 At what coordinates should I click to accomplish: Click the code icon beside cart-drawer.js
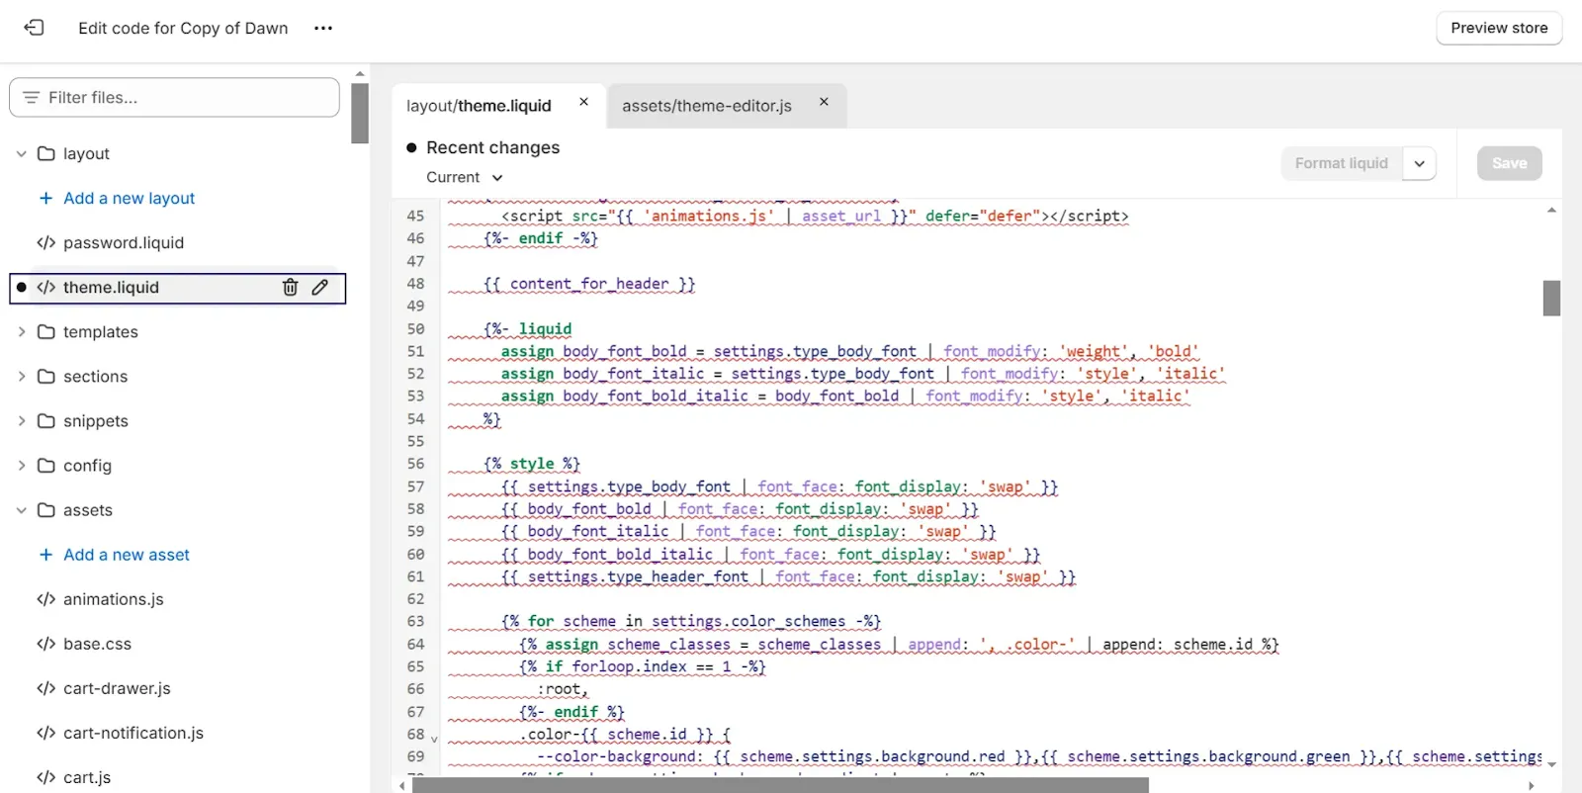tap(45, 689)
